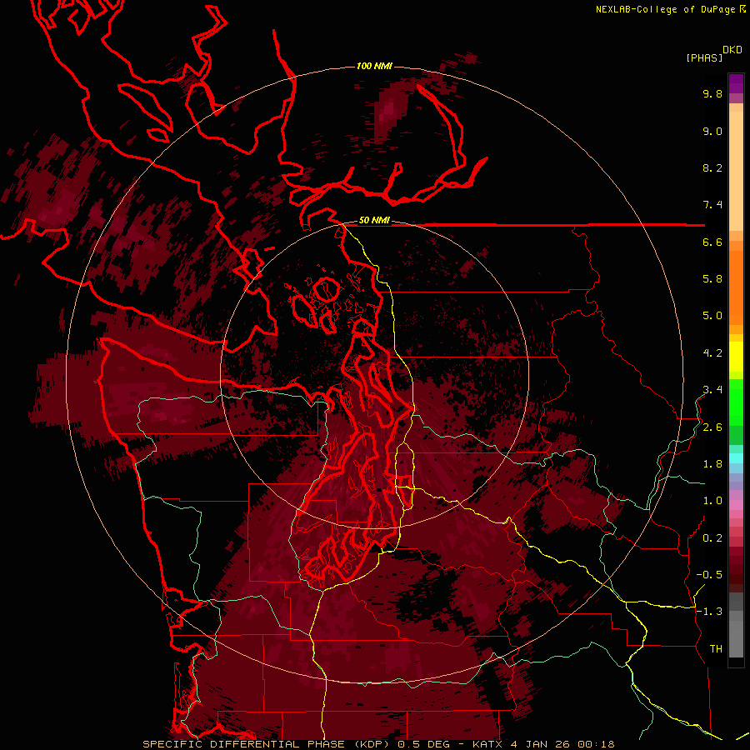Click the 2.6 value on the legend
750x750 pixels.
pos(712,427)
